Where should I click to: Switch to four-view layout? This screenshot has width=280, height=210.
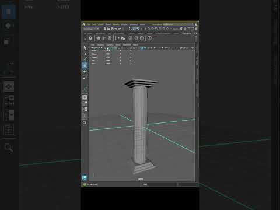point(85,103)
